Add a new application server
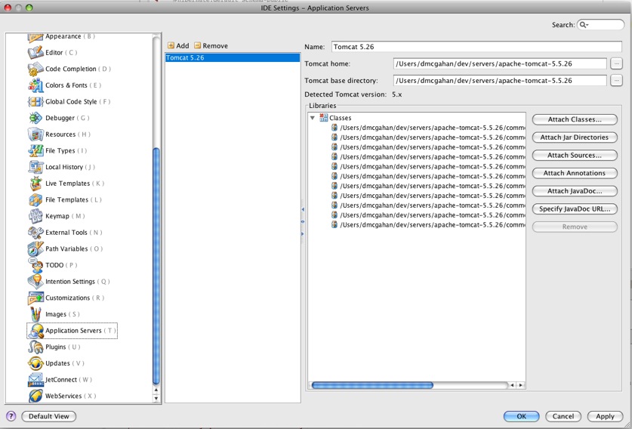 tap(178, 46)
